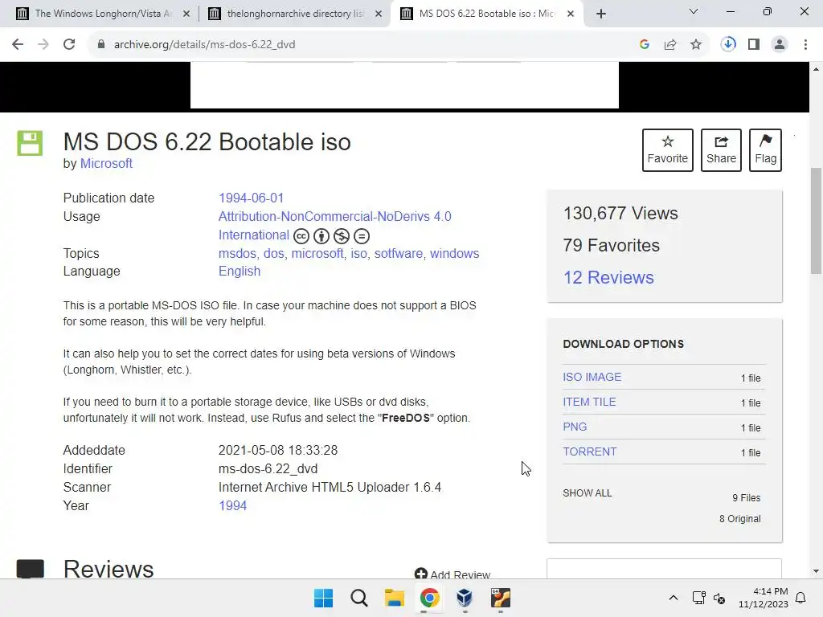Open the Windows Start menu
This screenshot has height=617, width=823.
click(x=323, y=598)
